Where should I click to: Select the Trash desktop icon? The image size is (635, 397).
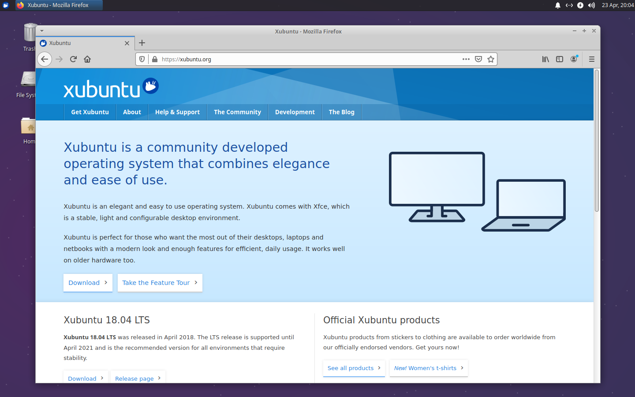(x=30, y=37)
